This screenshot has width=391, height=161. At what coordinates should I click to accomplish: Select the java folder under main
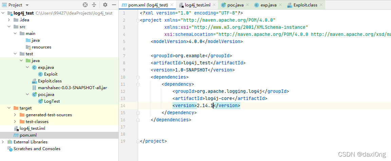(x=36, y=40)
